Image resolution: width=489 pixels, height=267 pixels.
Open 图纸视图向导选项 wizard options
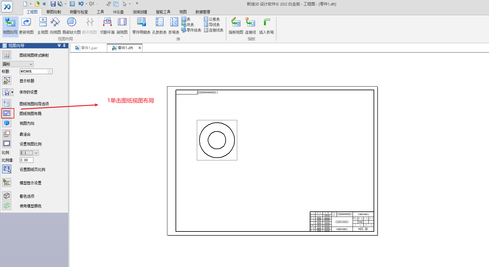pyautogui.click(x=7, y=104)
